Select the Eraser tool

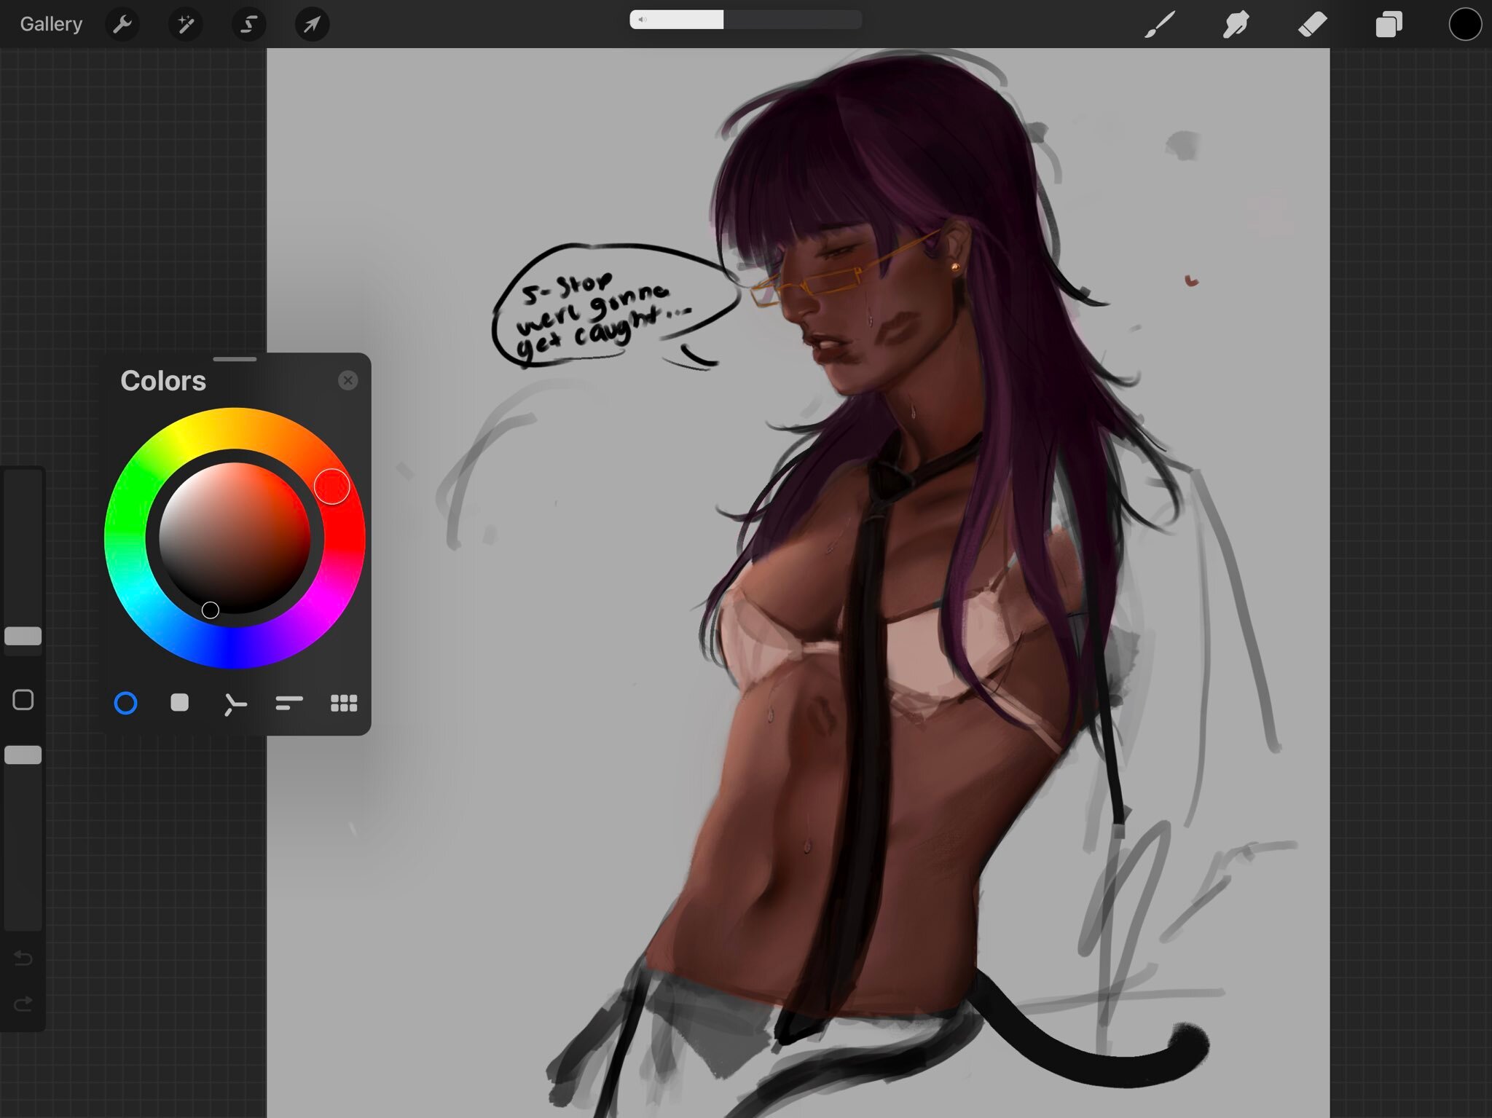pyautogui.click(x=1313, y=24)
